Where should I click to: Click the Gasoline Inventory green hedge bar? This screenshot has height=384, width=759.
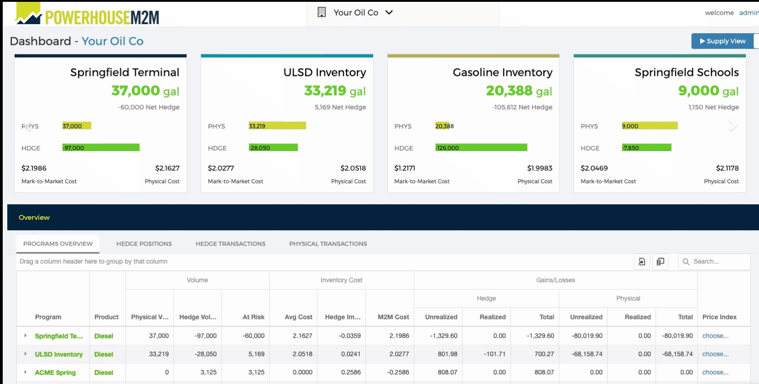[481, 148]
